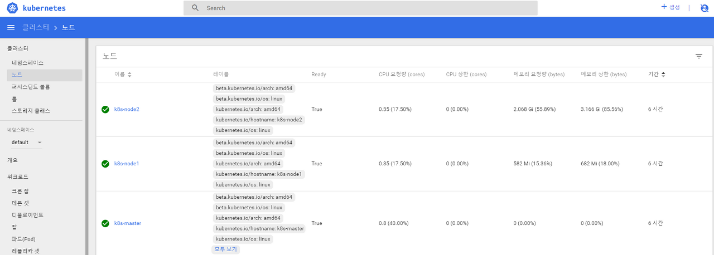The width and height of the screenshot is (714, 255).
Task: Click label chip kubernetes.io/hostname: k8s-master
Action: point(260,229)
